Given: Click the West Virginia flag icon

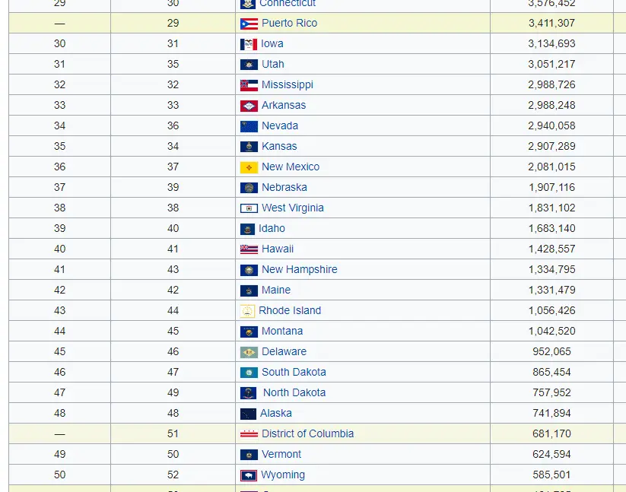Looking at the screenshot, I should coord(249,208).
